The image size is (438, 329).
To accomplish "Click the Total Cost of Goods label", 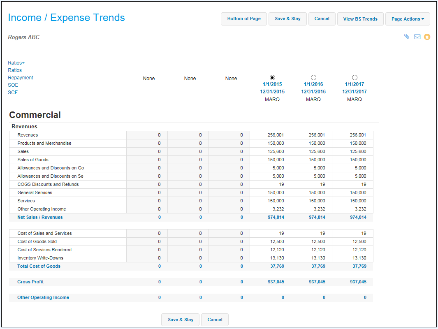I will click(x=39, y=266).
